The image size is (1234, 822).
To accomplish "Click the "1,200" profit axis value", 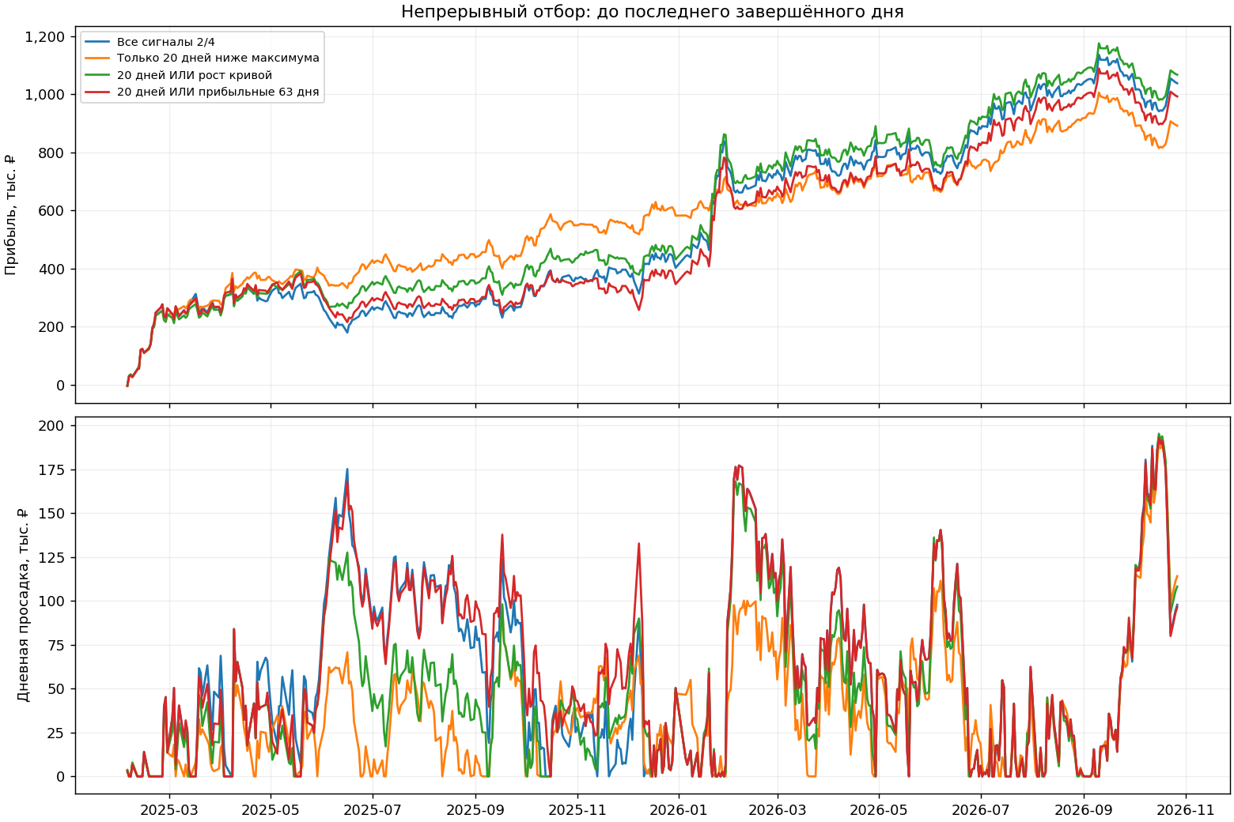I will tap(45, 37).
